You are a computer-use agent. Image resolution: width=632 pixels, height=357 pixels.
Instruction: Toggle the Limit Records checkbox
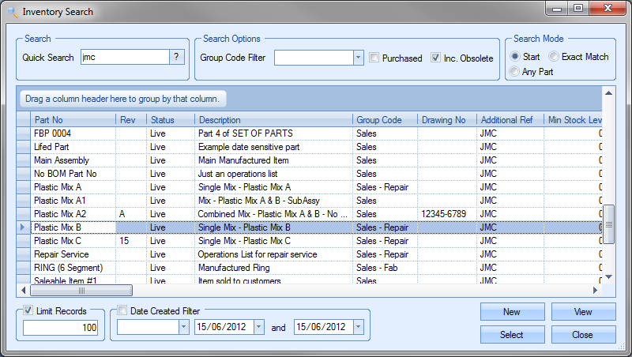[29, 311]
